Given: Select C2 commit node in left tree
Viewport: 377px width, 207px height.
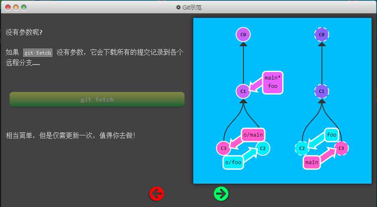Looking at the screenshot, I should tap(263, 148).
